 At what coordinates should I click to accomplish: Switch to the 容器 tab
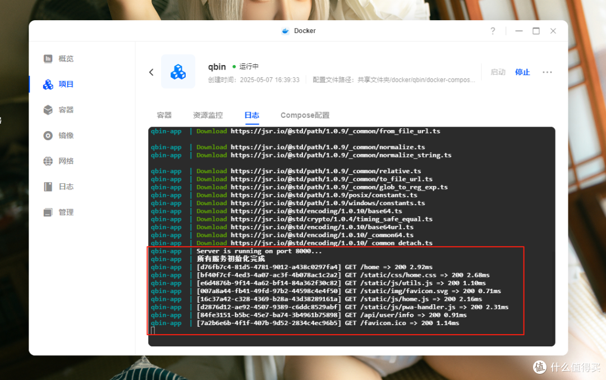pos(164,115)
